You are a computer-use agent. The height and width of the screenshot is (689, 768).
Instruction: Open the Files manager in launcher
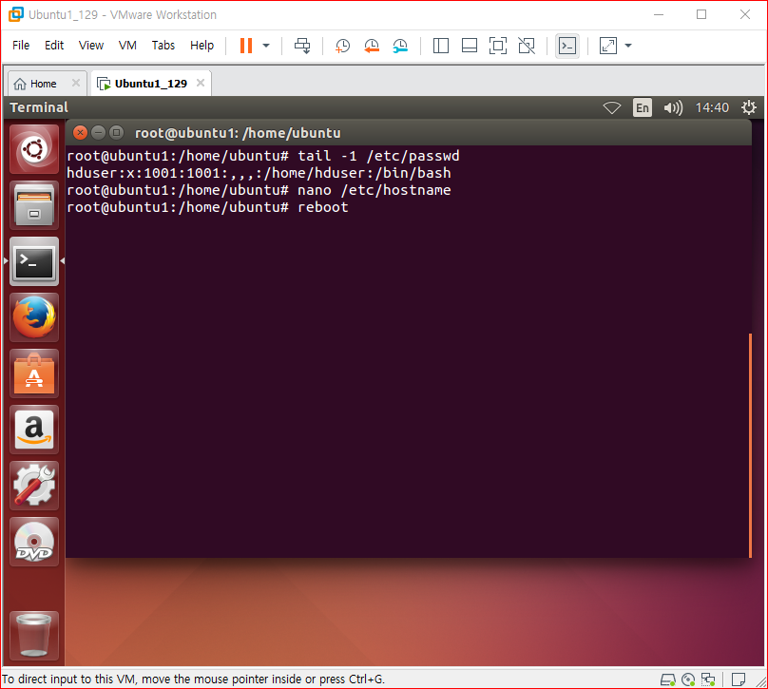click(34, 205)
